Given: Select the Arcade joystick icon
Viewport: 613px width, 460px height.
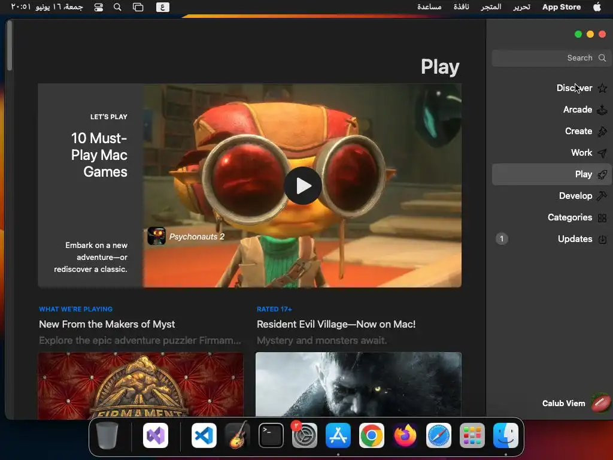Looking at the screenshot, I should tap(602, 110).
